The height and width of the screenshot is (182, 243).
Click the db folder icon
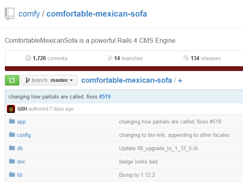click(x=12, y=148)
